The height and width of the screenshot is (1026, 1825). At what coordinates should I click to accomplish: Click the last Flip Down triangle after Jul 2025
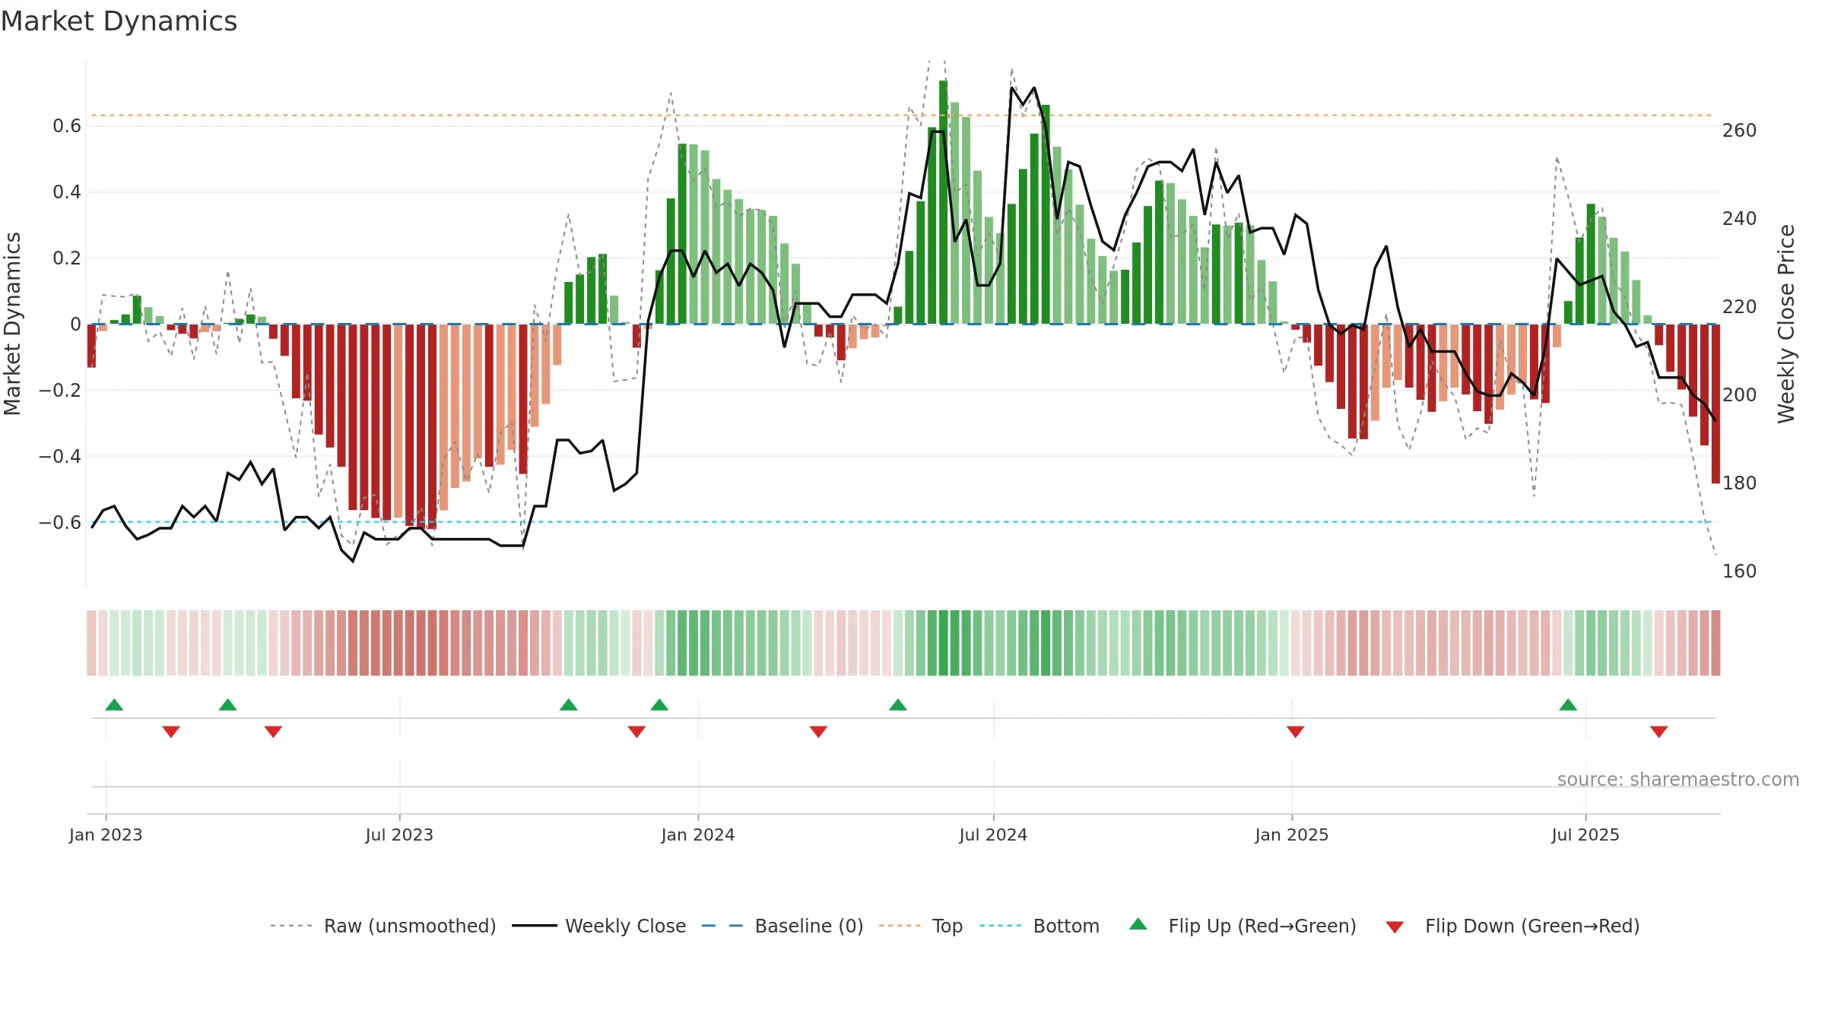tap(1659, 731)
